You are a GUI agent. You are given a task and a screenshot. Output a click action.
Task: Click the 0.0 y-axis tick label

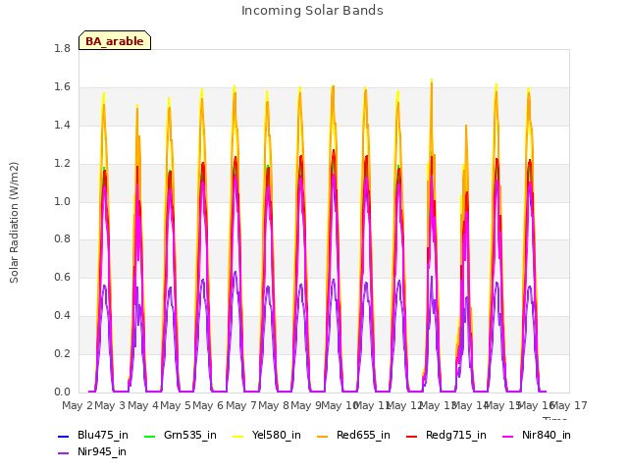(62, 392)
